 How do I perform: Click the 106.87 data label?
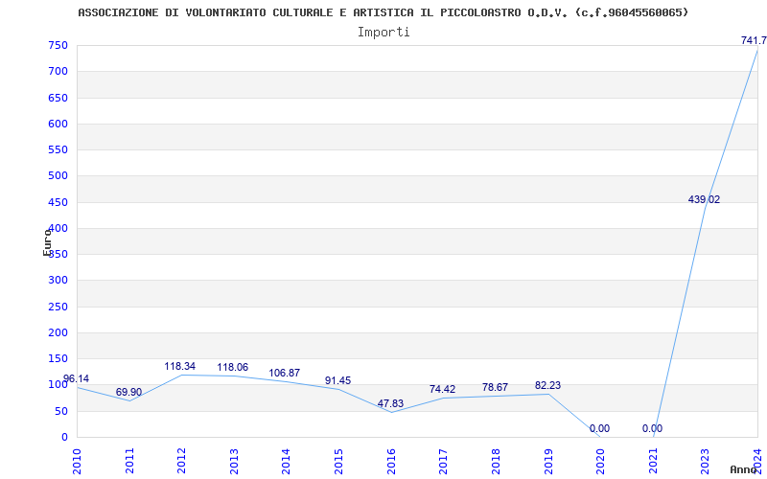click(x=285, y=373)
